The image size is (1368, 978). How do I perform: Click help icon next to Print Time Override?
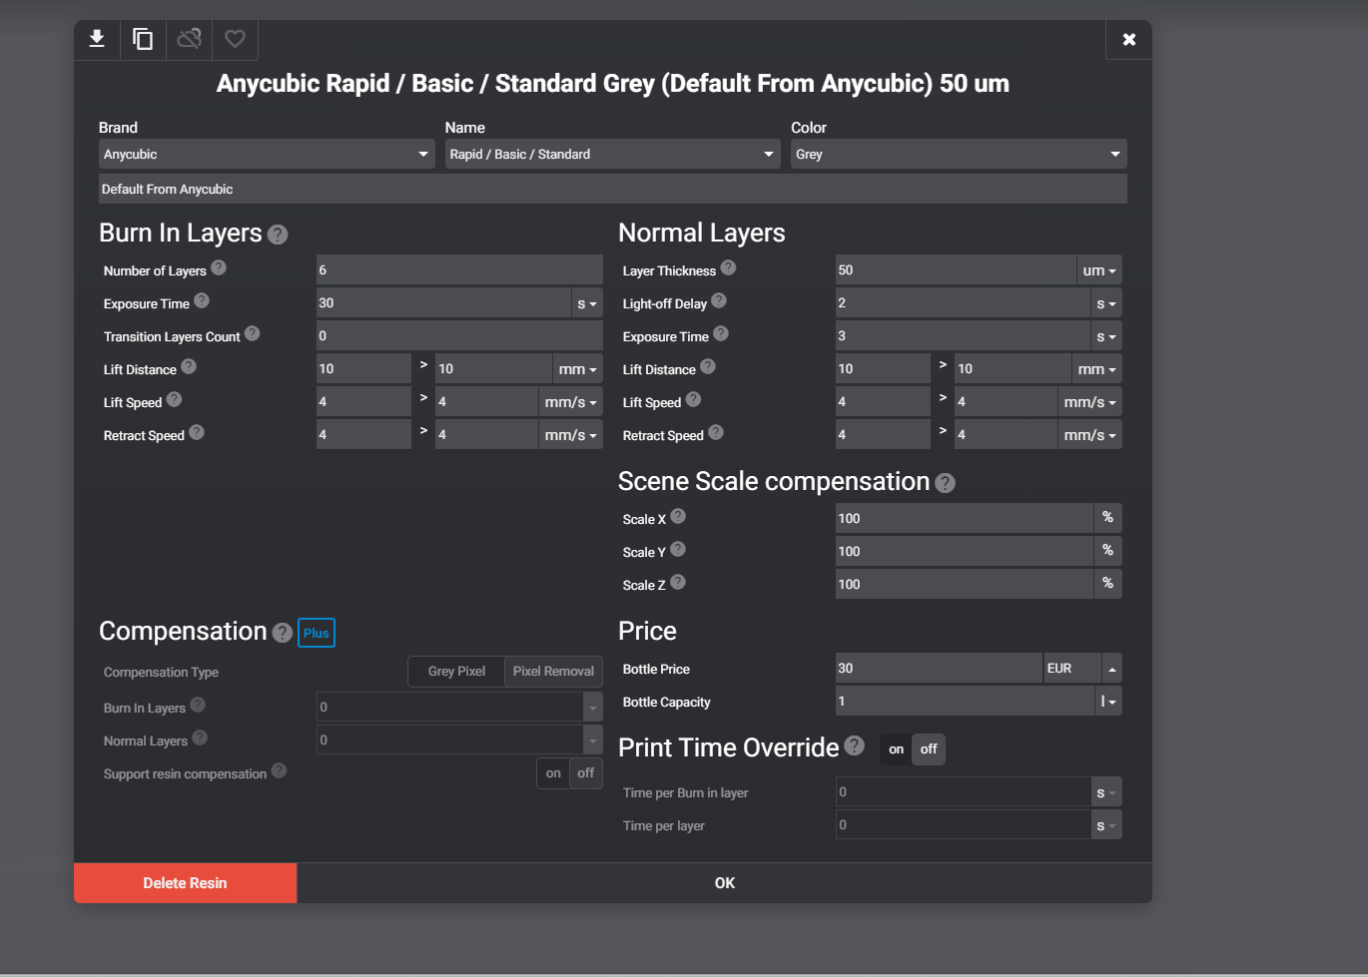854,745
